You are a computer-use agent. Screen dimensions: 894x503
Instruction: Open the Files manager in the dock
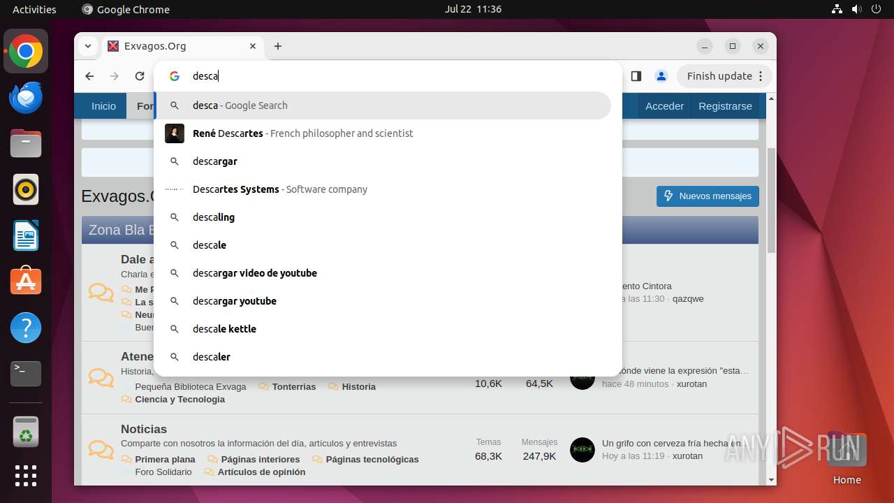click(x=26, y=143)
